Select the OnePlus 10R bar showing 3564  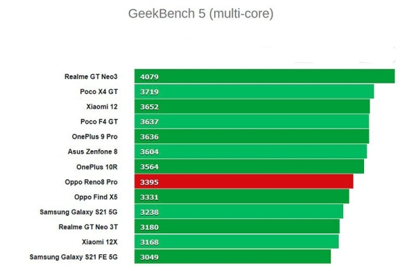coord(250,167)
